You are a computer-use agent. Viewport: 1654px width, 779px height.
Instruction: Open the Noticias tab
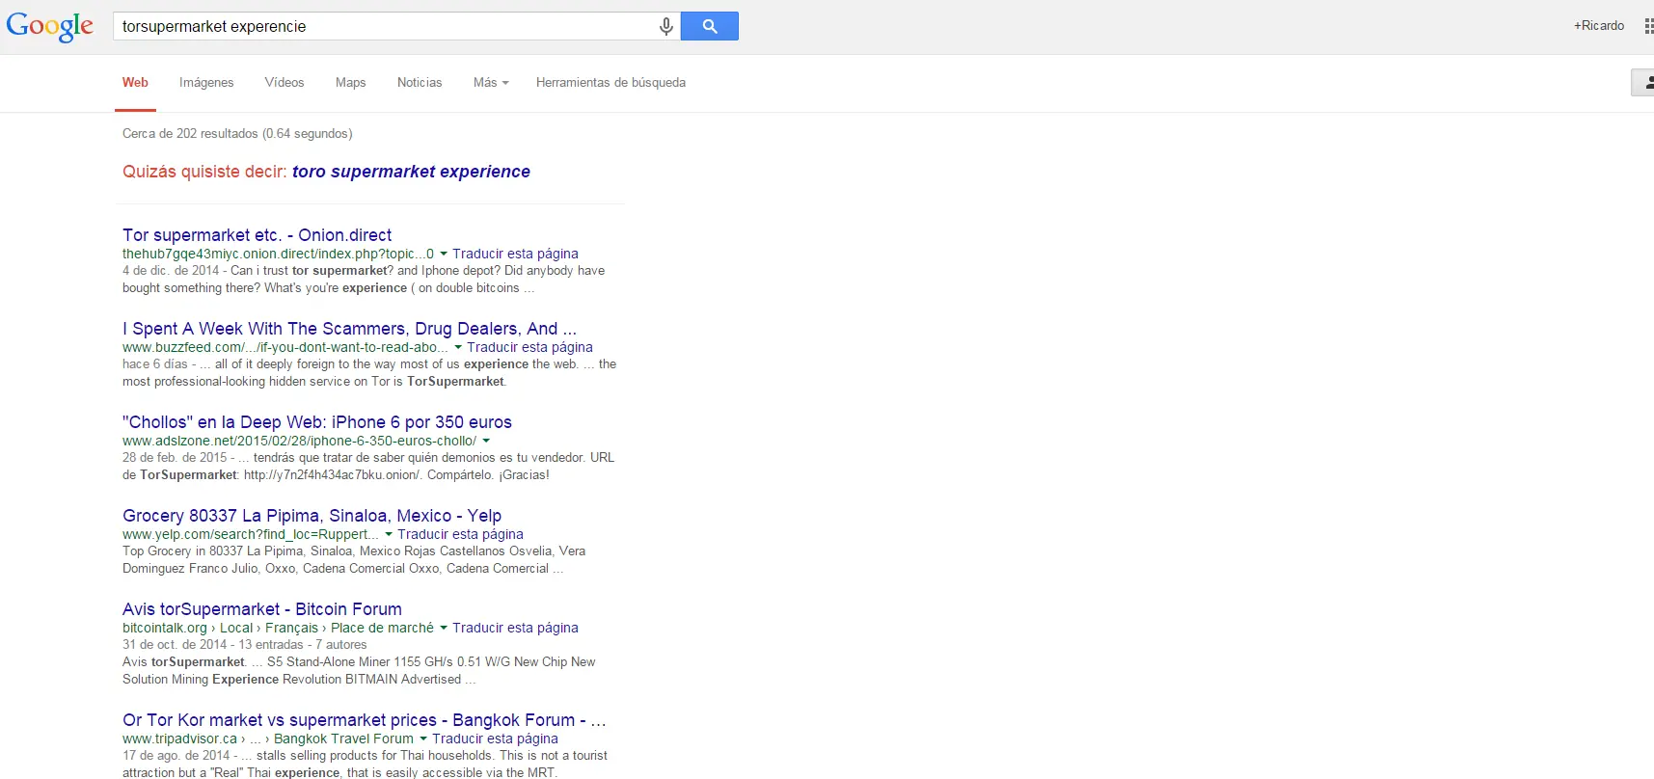[420, 83]
